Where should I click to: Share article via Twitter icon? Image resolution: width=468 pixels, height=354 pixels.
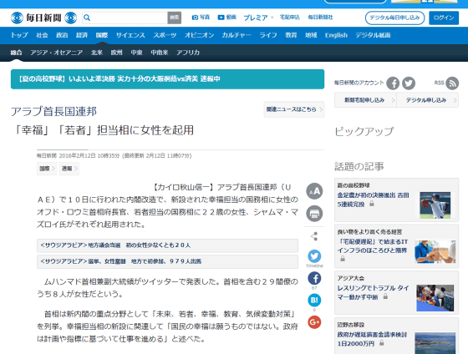(x=314, y=256)
